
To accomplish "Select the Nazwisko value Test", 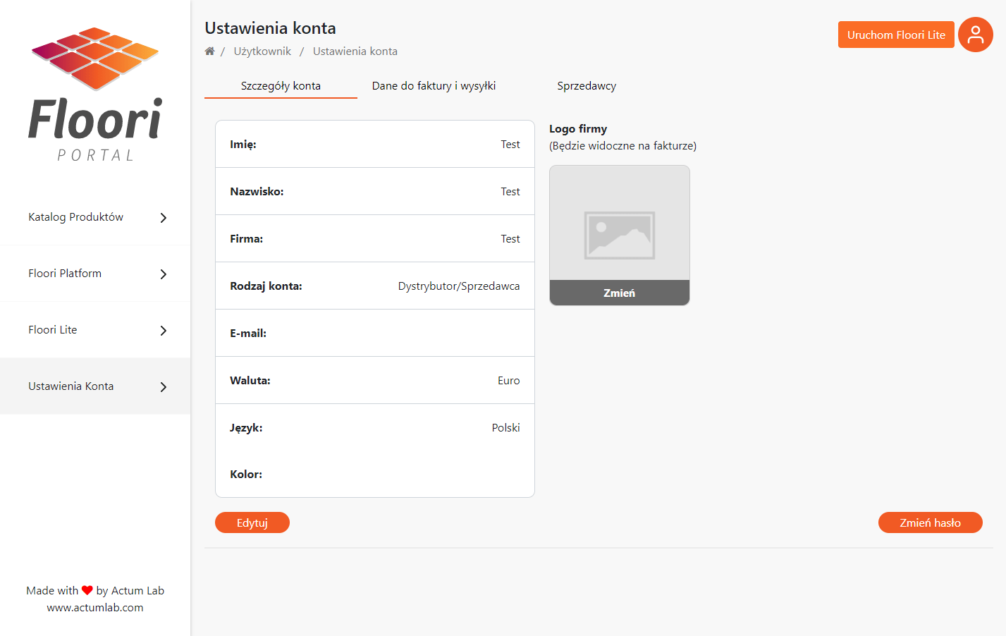I will [510, 192].
